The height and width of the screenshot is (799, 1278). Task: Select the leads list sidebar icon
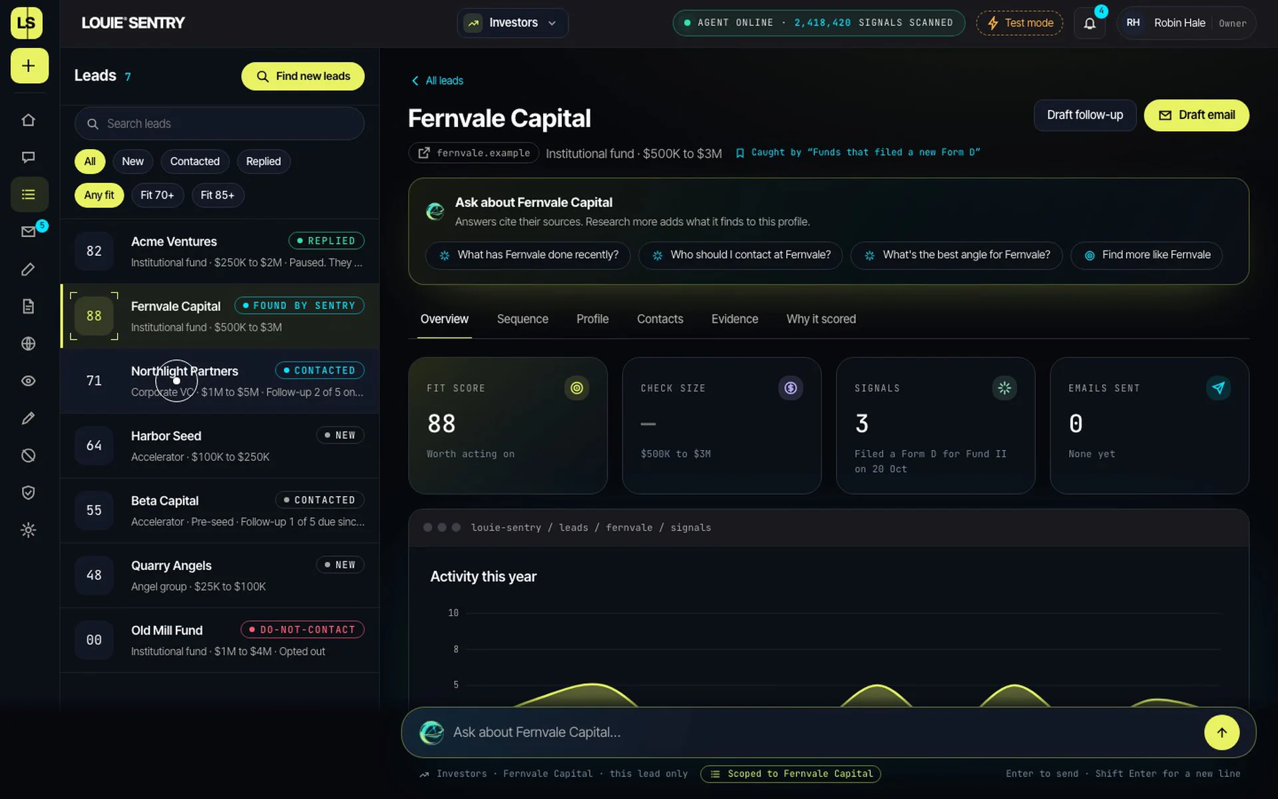(x=29, y=194)
